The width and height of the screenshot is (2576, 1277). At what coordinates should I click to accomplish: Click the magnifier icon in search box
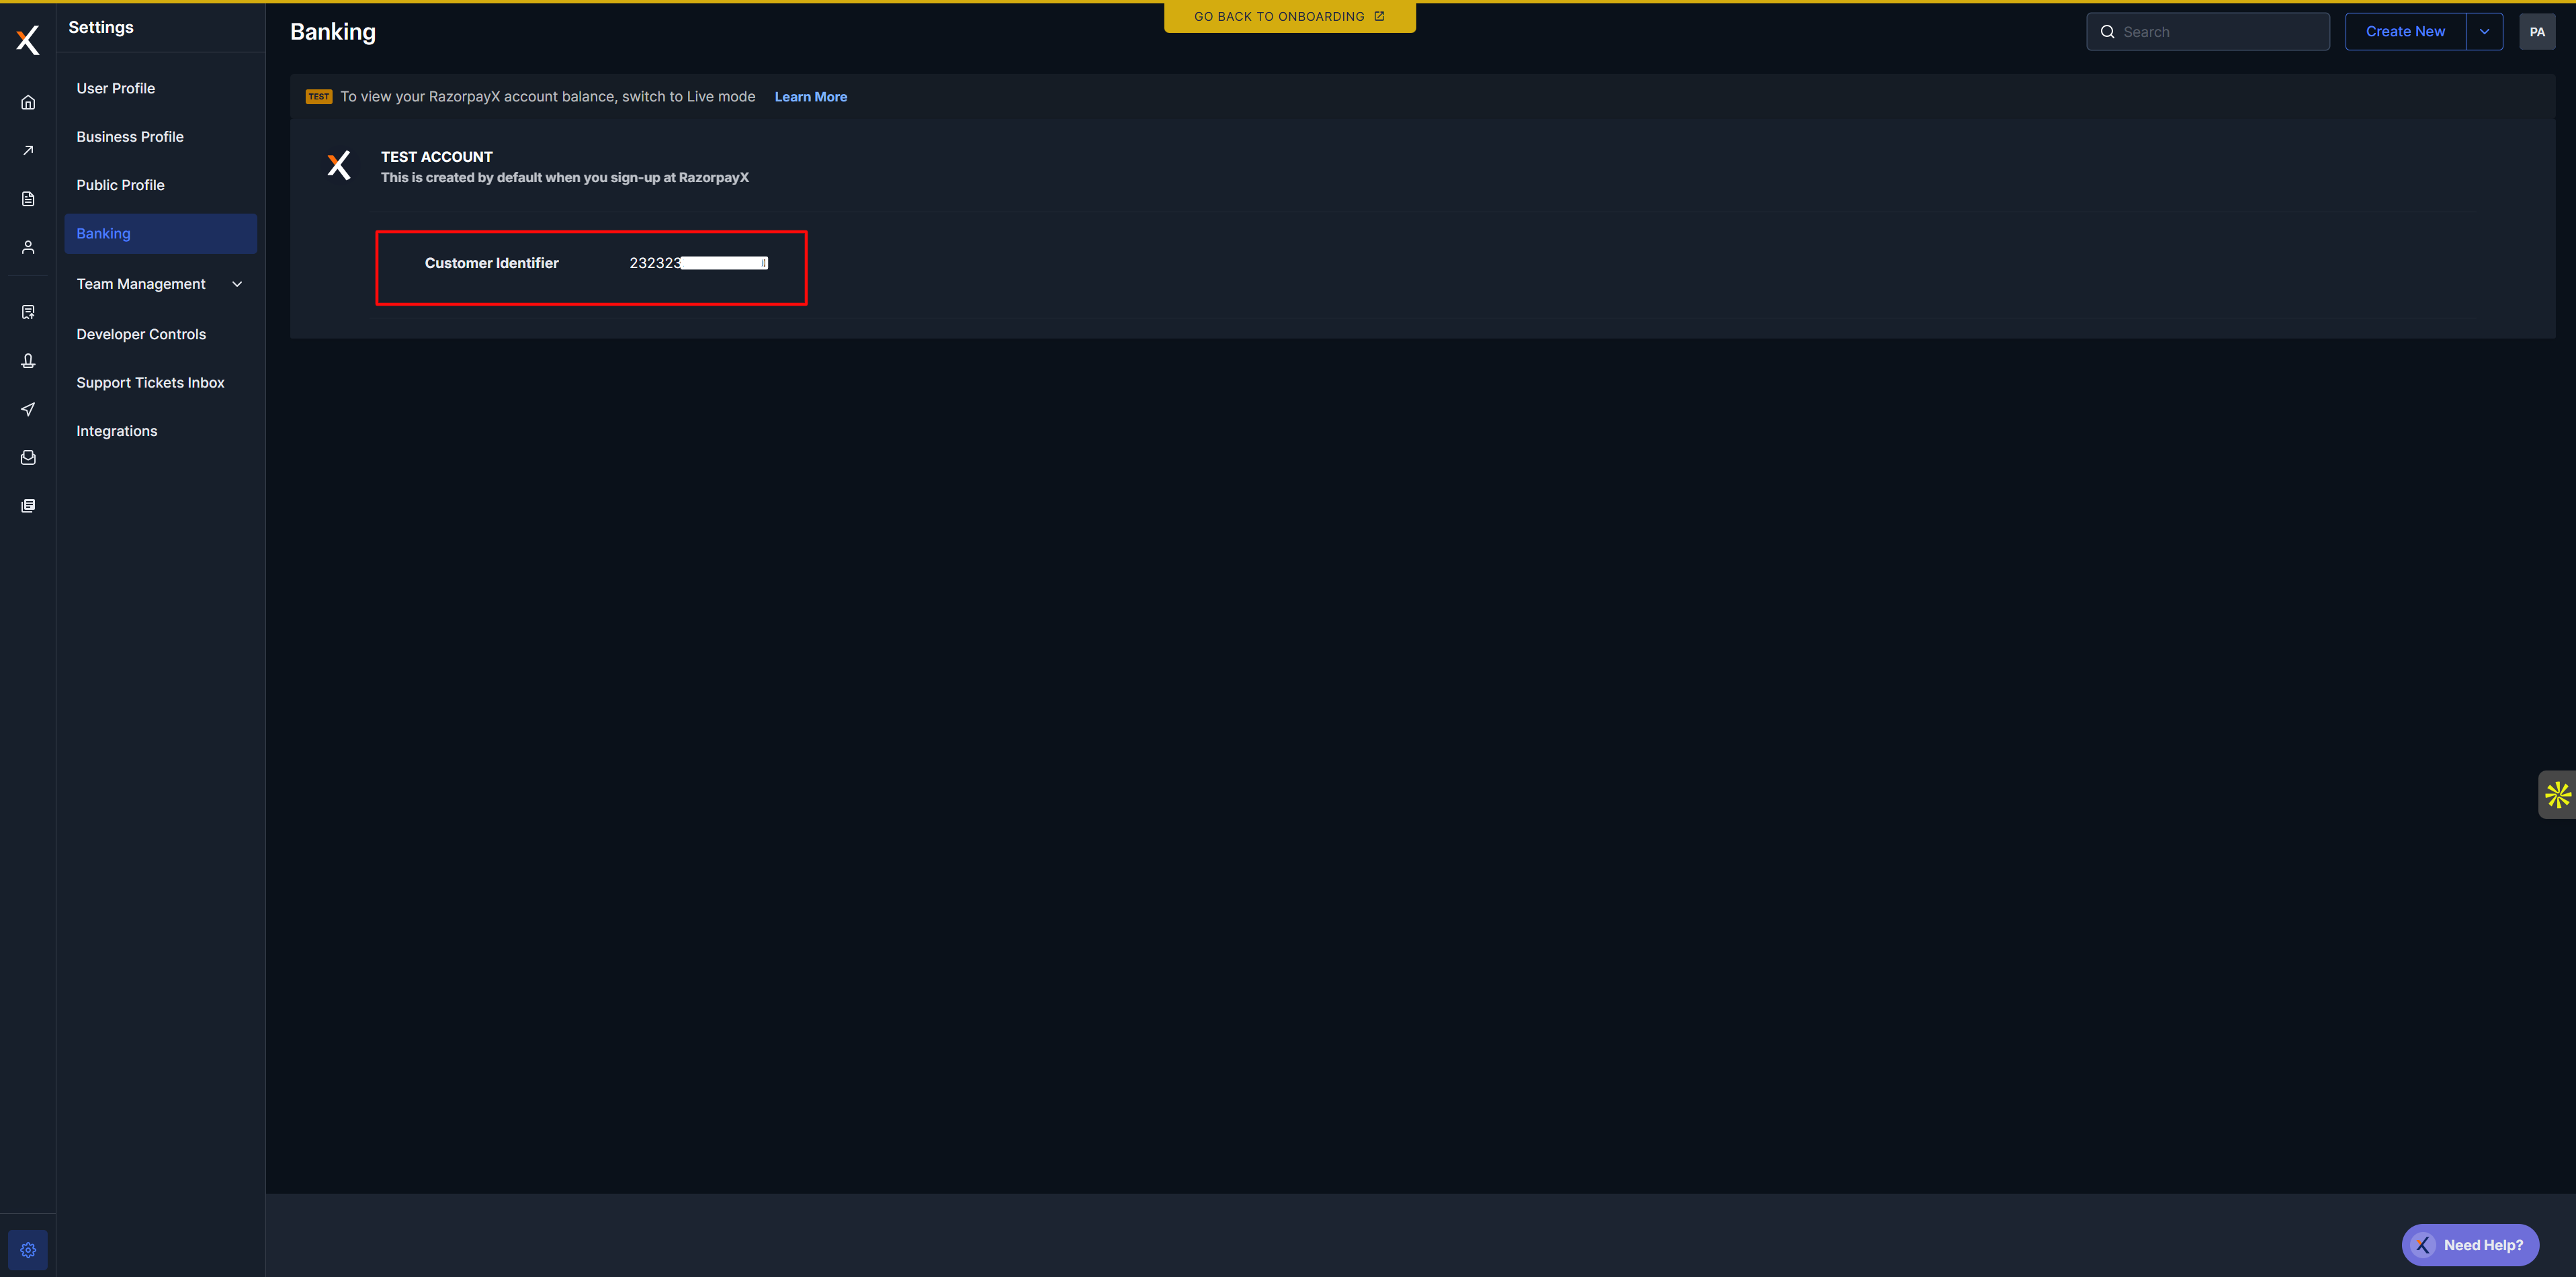[x=2107, y=32]
